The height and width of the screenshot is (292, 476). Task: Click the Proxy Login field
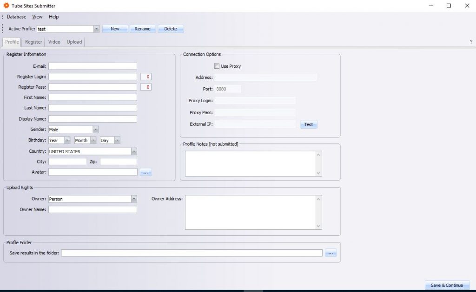click(255, 100)
